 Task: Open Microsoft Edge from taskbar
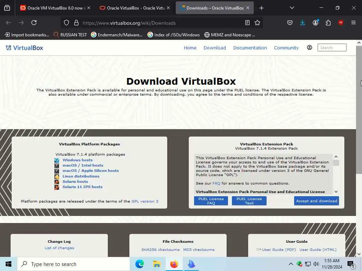pyautogui.click(x=139, y=264)
